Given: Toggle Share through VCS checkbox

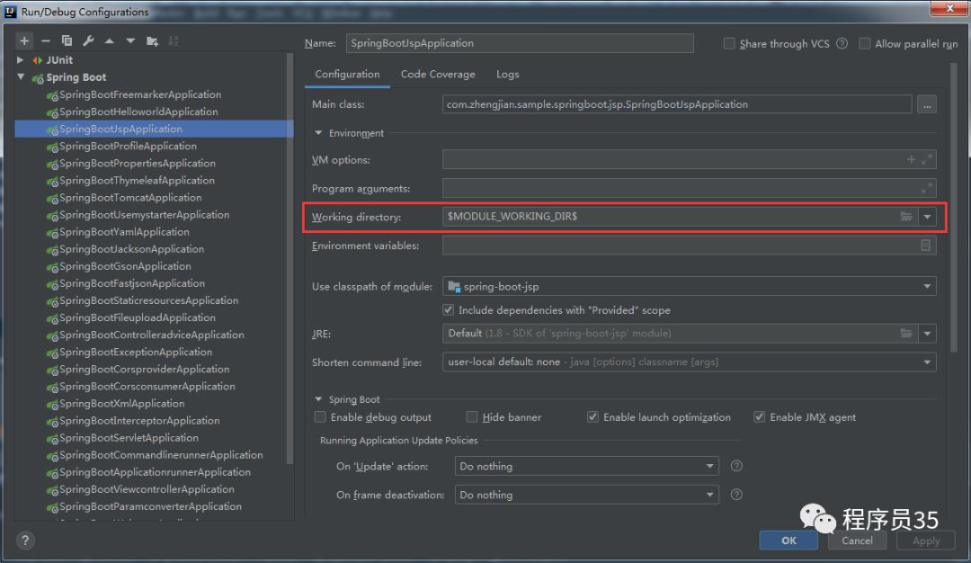Looking at the screenshot, I should coord(729,43).
